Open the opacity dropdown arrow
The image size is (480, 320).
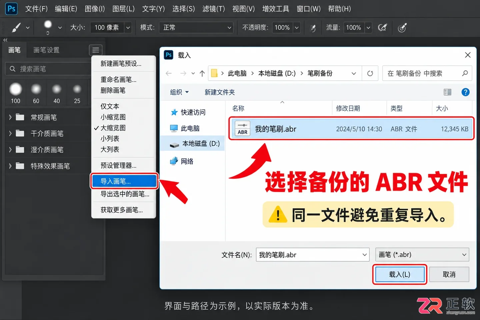coord(297,28)
